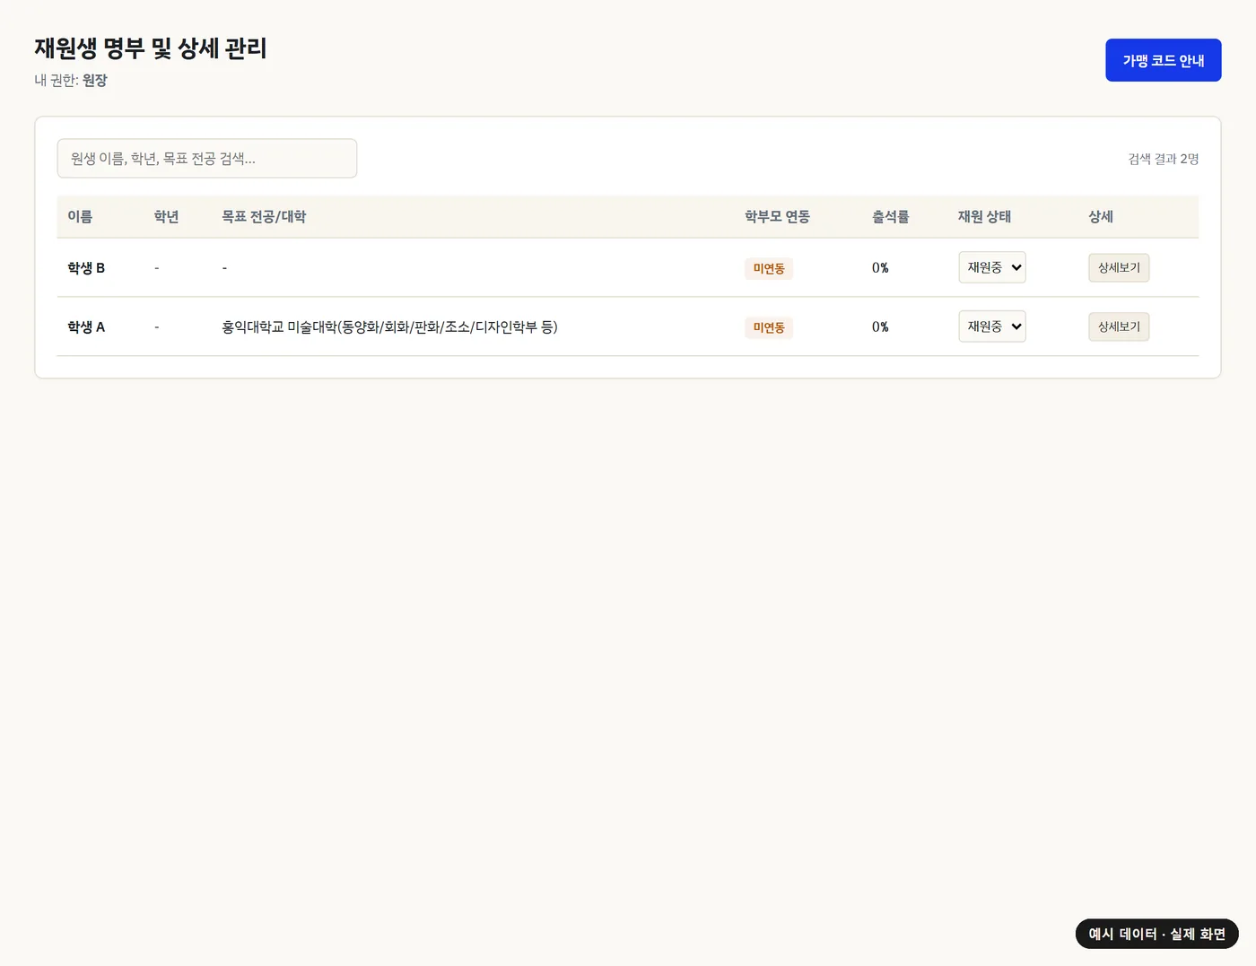Click the 검색 결과 2명 count text
1256x966 pixels.
click(x=1164, y=159)
